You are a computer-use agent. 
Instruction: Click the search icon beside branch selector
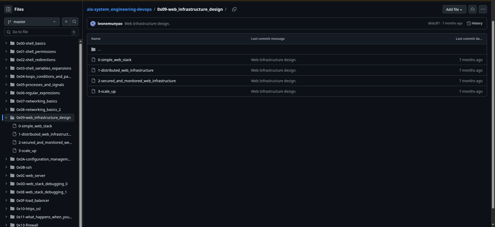[74, 22]
